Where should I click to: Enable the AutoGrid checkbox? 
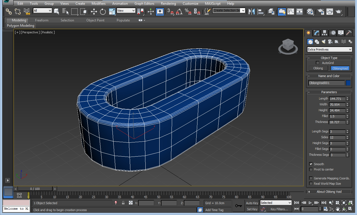317,63
